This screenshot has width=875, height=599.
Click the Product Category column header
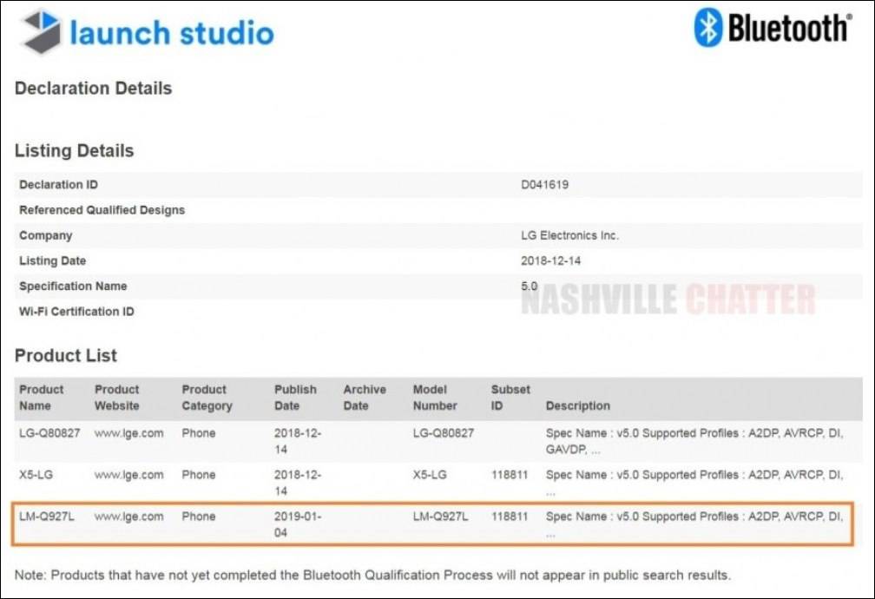pyautogui.click(x=207, y=398)
